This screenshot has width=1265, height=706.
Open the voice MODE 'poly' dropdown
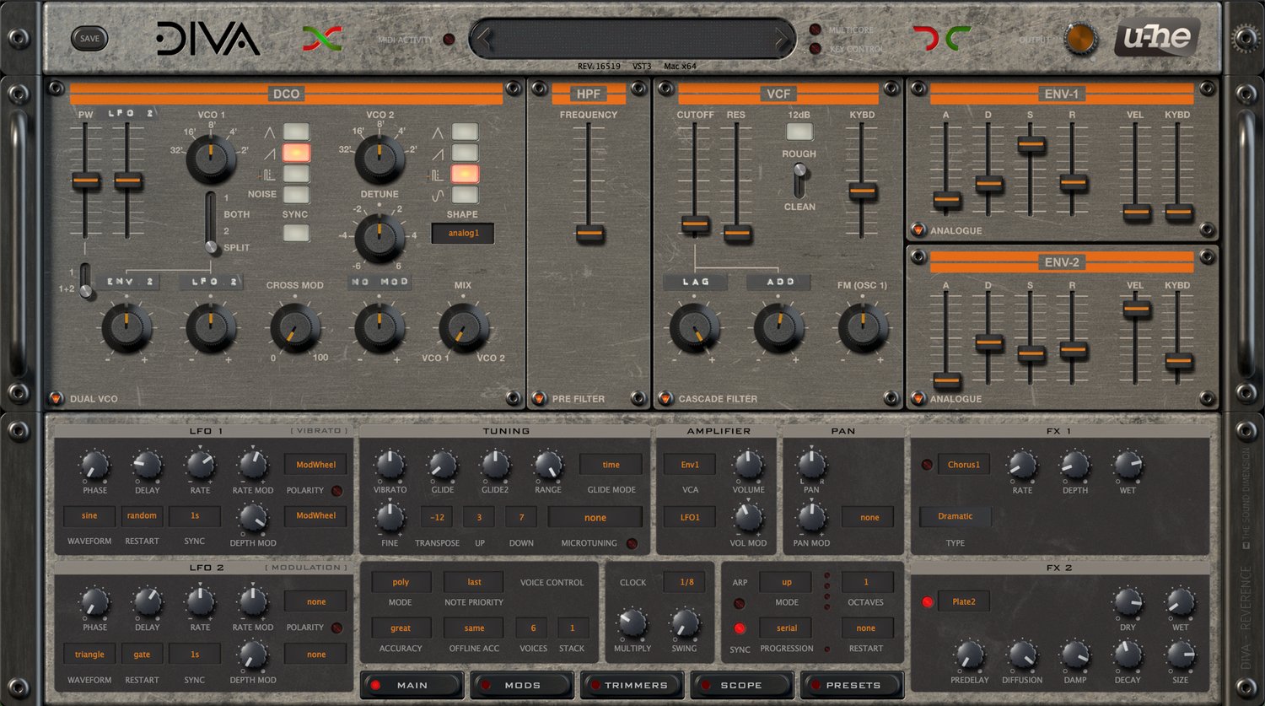click(x=401, y=582)
